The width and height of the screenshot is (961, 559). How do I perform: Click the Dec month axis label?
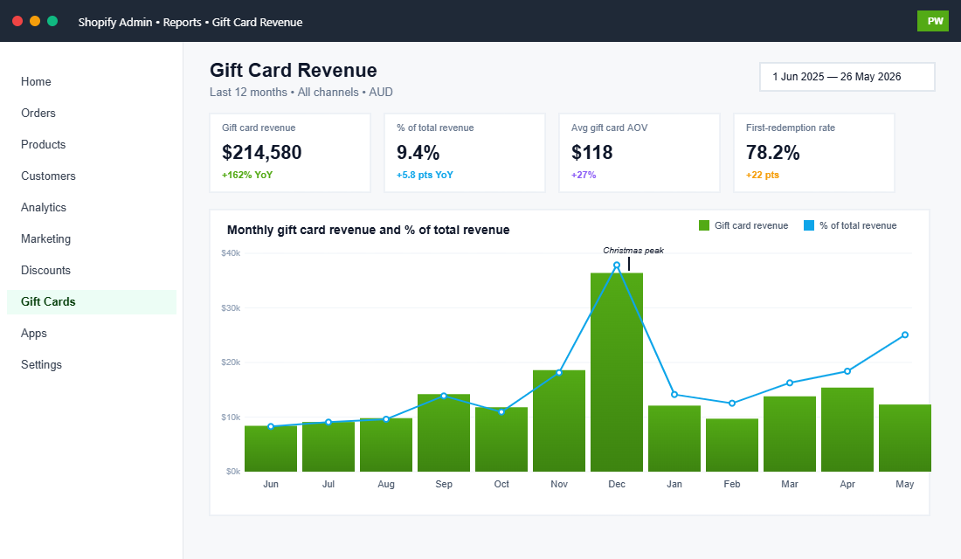(x=617, y=484)
